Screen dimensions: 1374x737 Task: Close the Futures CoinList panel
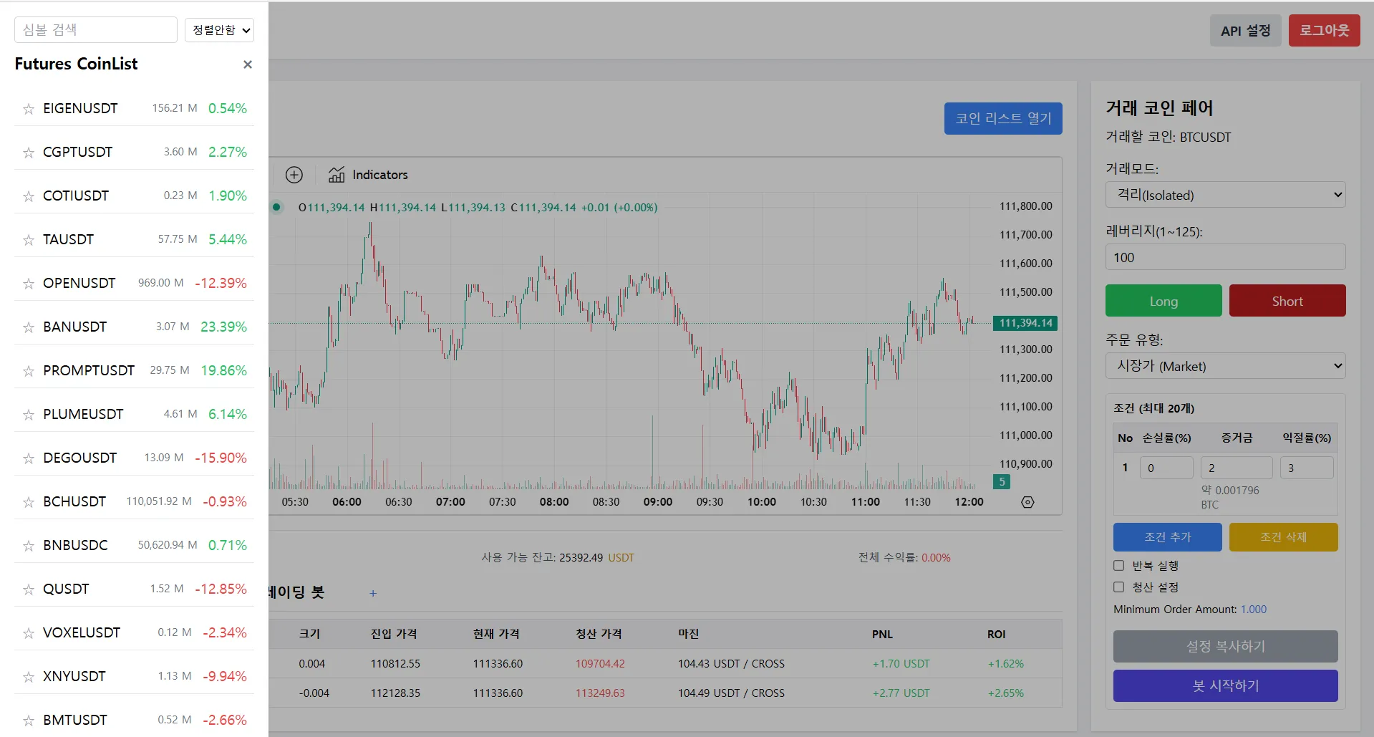(x=248, y=64)
